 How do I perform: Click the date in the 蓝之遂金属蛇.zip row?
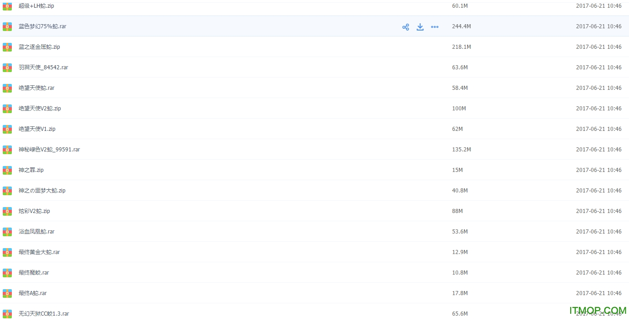pyautogui.click(x=598, y=47)
